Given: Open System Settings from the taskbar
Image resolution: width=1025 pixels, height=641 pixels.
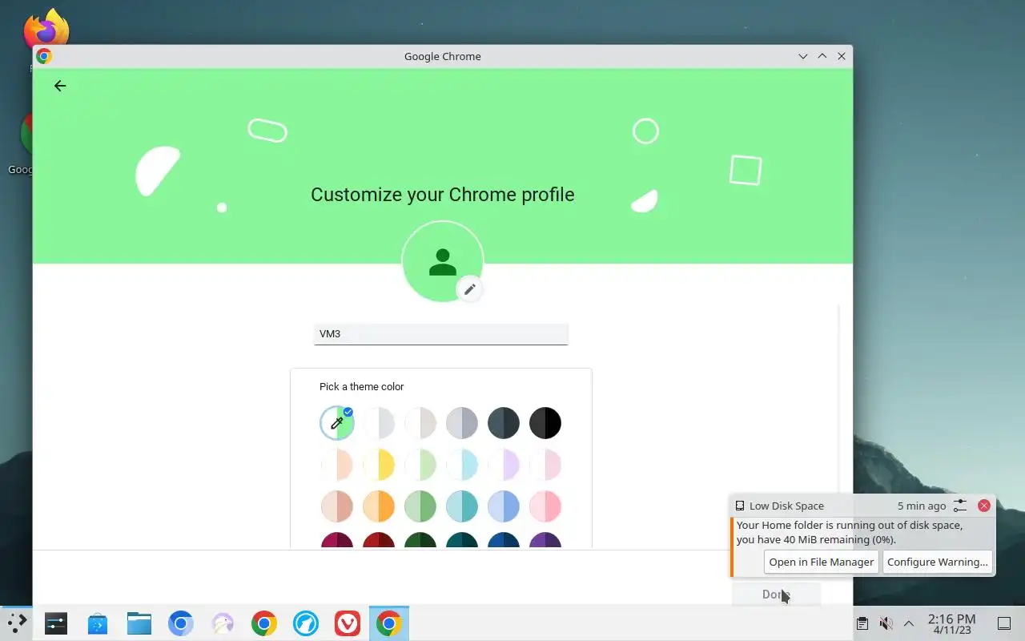Looking at the screenshot, I should tap(56, 623).
